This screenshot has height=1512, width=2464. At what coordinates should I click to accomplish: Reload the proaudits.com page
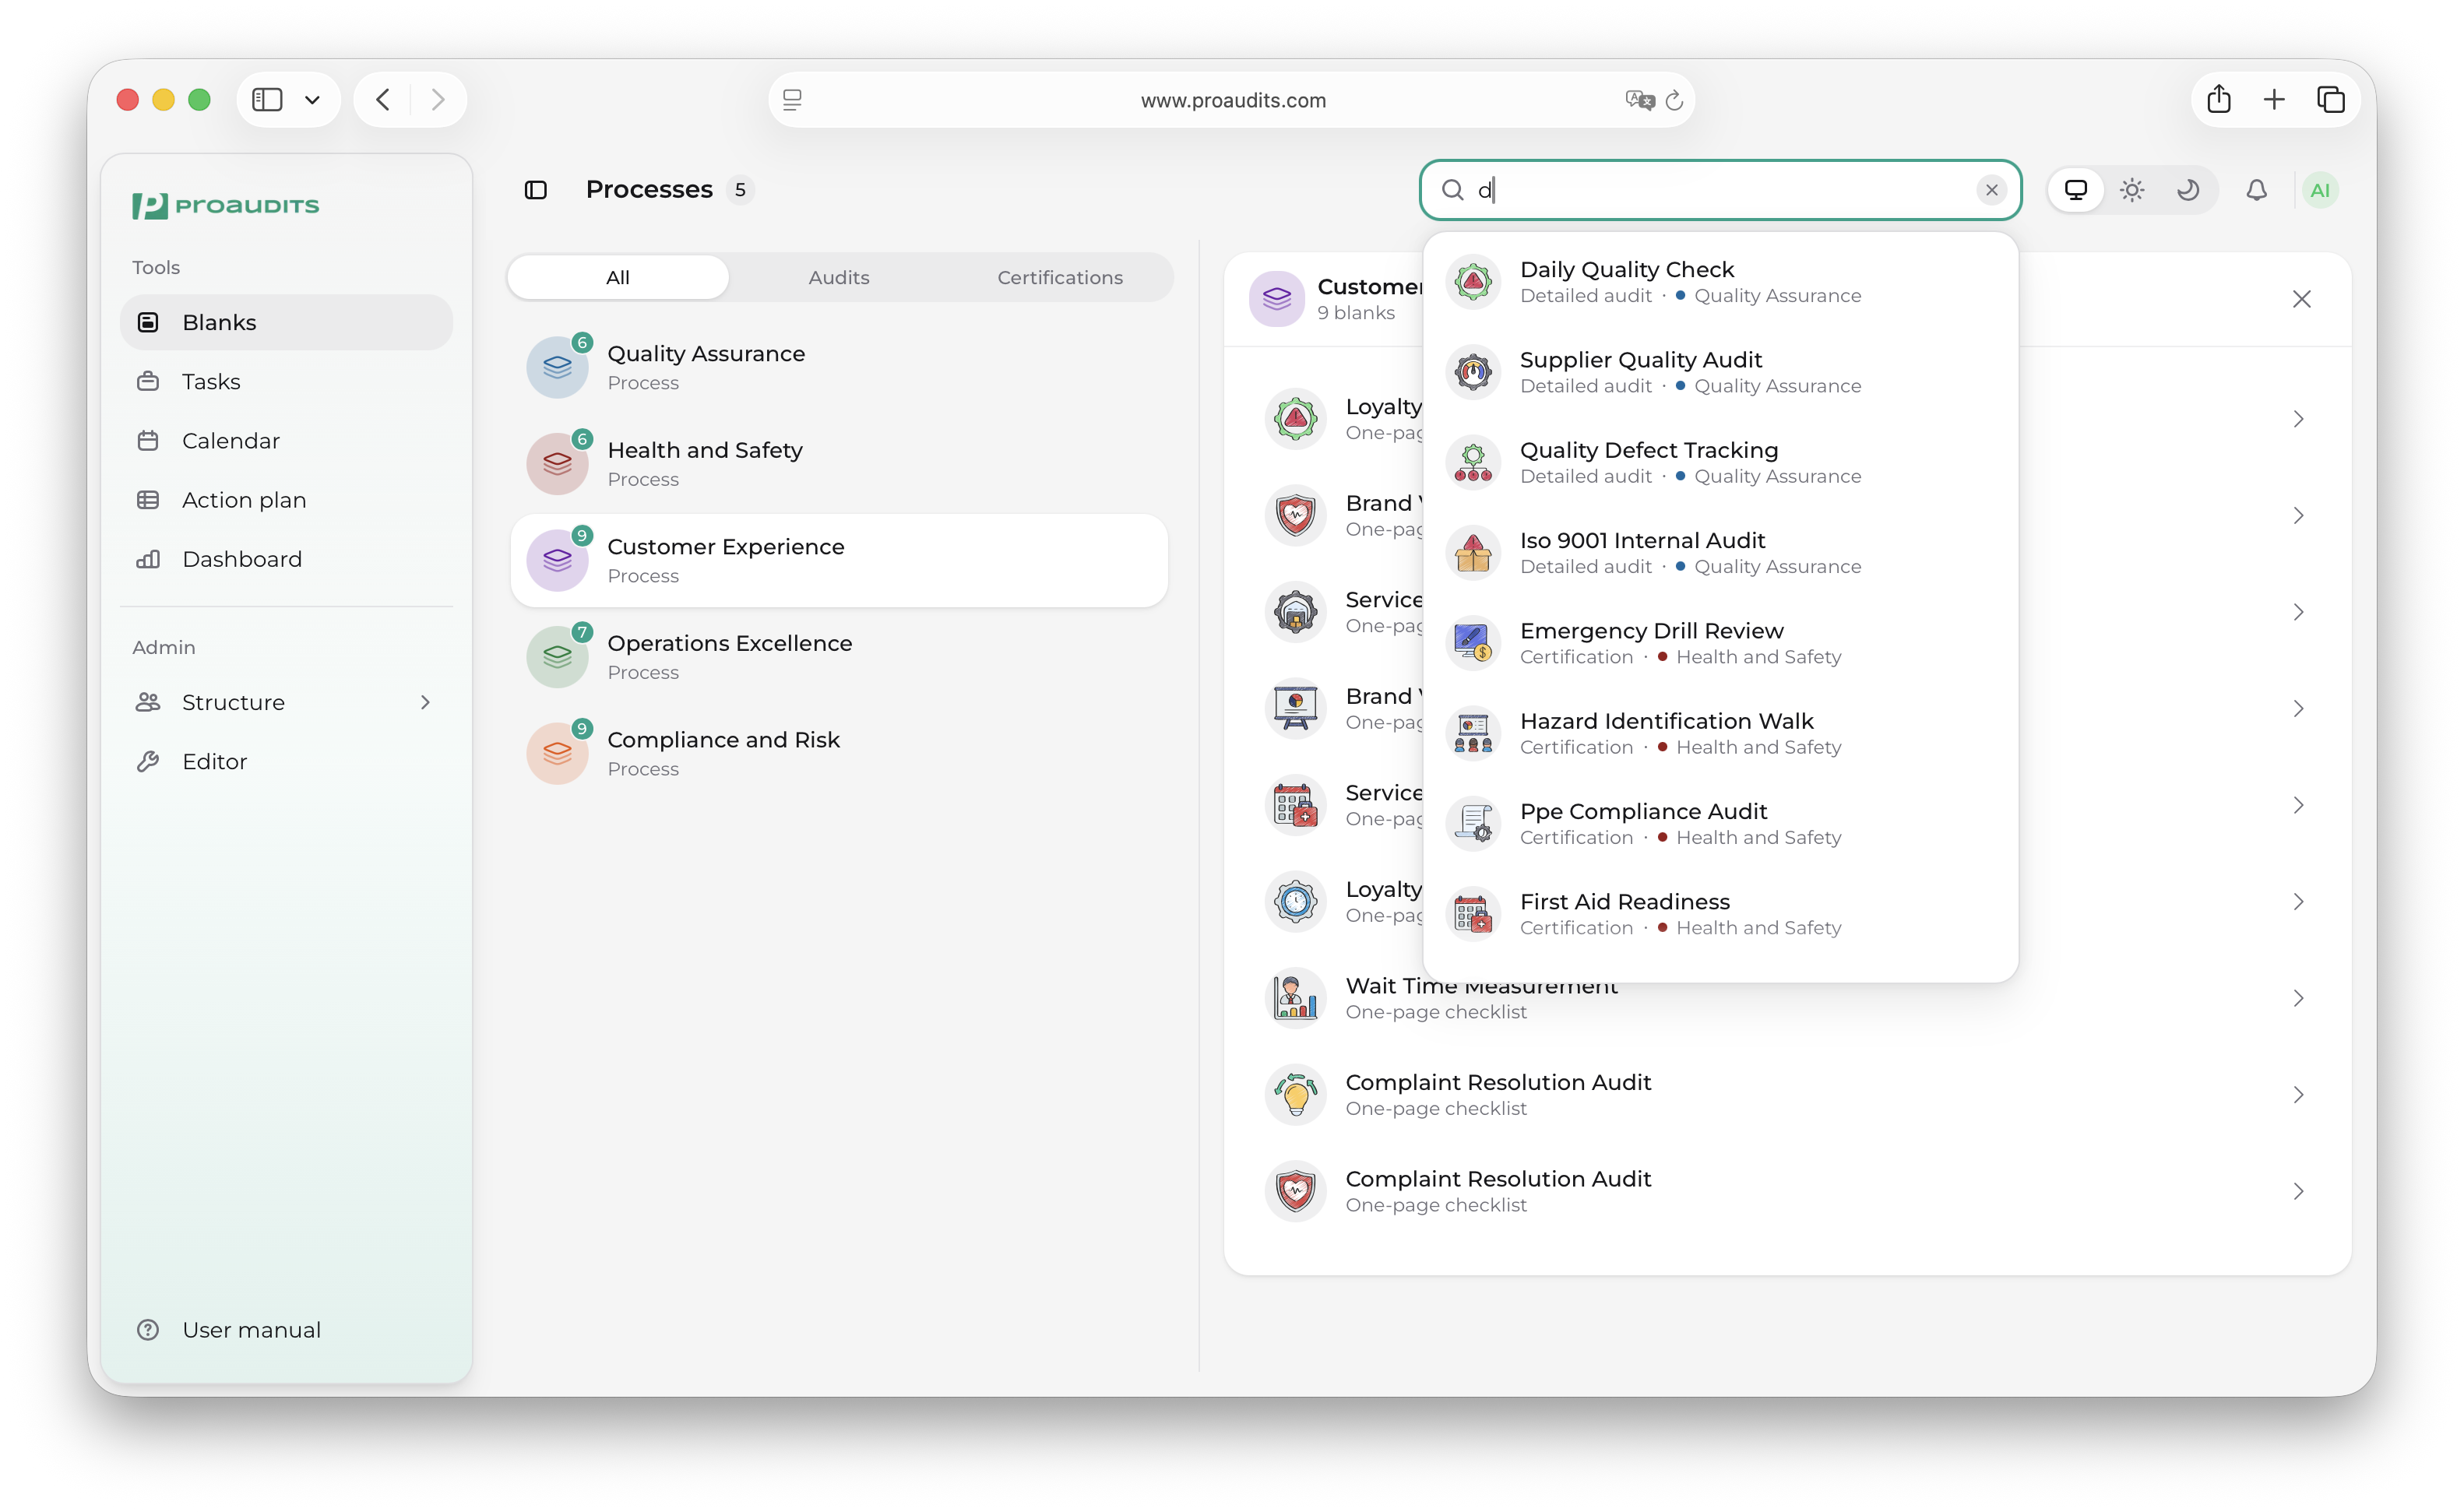(x=1674, y=100)
